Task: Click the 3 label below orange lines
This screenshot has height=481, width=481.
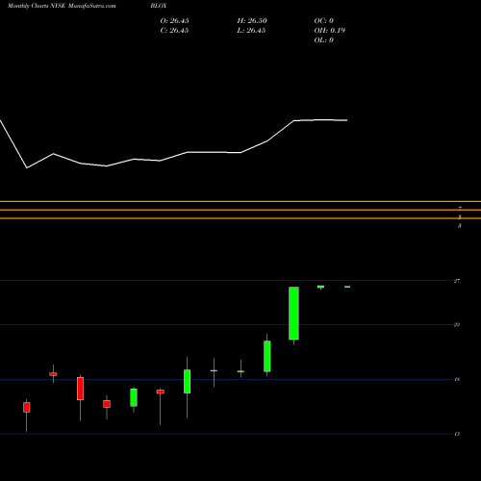Action: pos(460,226)
